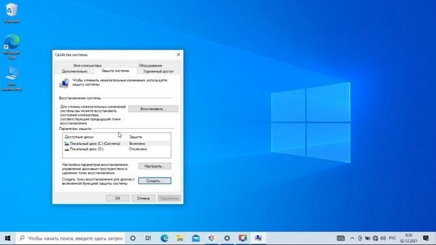The image size is (436, 245).
Task: Click the active System Properties taskbar icon
Action: [x=258, y=238]
